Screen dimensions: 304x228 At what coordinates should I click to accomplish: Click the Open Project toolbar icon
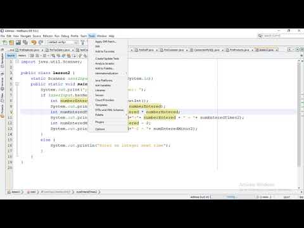(18, 42)
